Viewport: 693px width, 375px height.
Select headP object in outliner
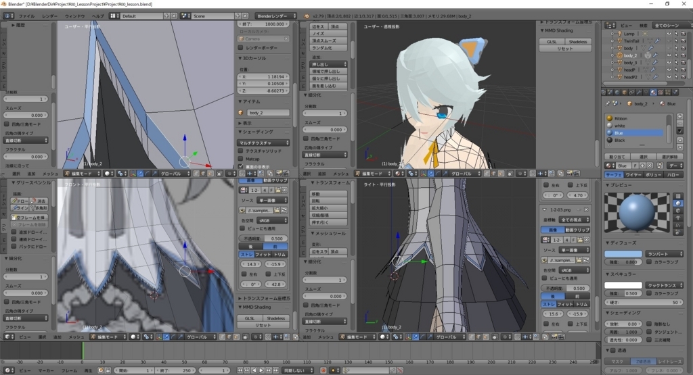[x=629, y=70]
